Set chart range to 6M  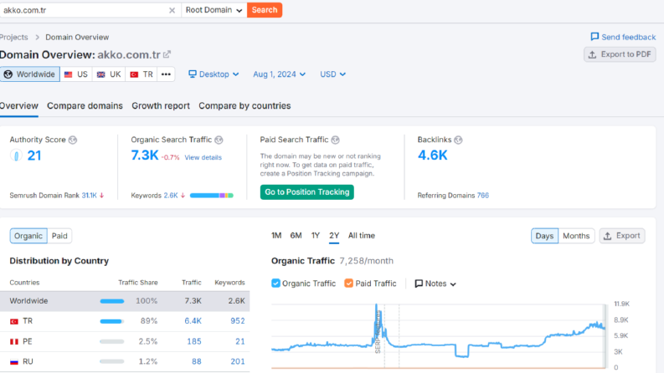tap(296, 236)
